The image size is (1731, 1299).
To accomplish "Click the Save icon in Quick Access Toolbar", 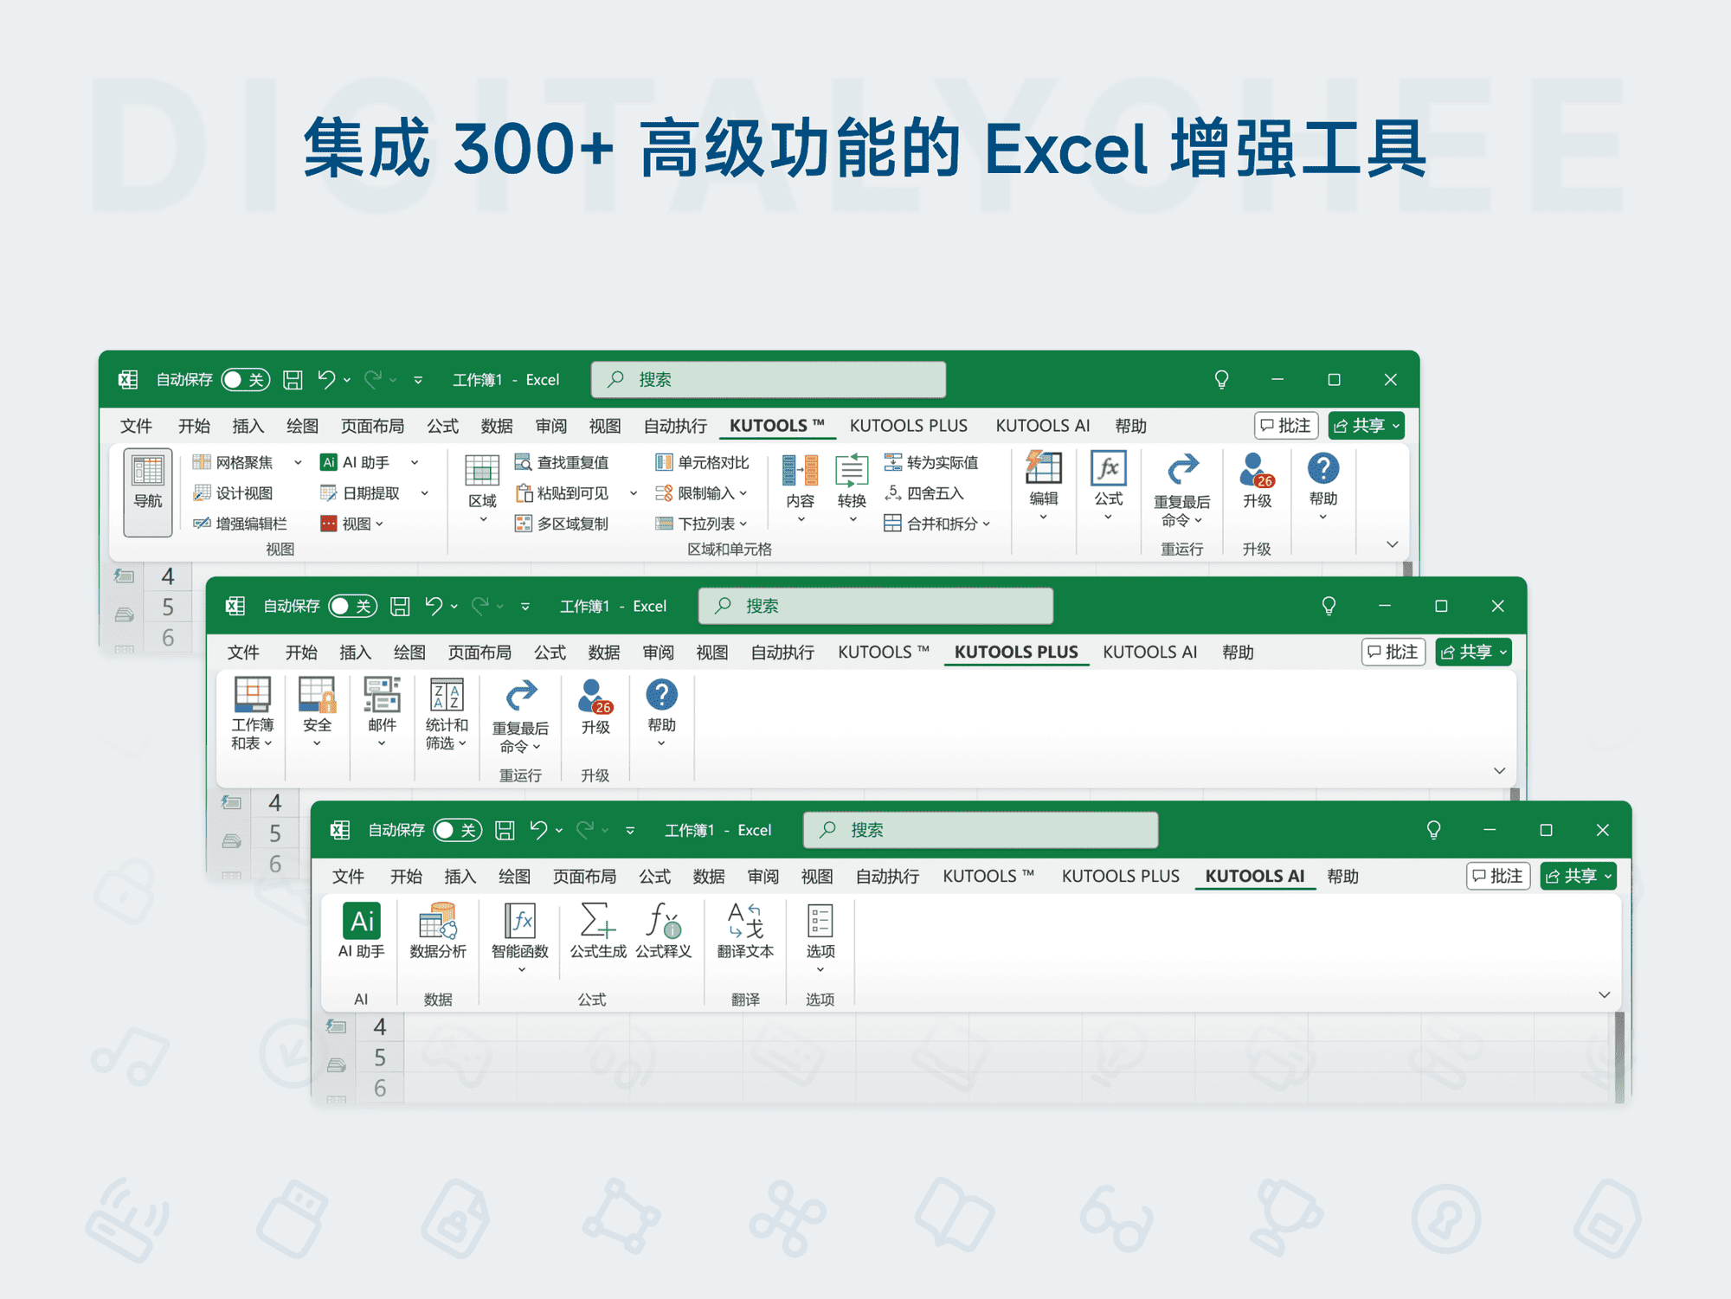I will point(293,379).
